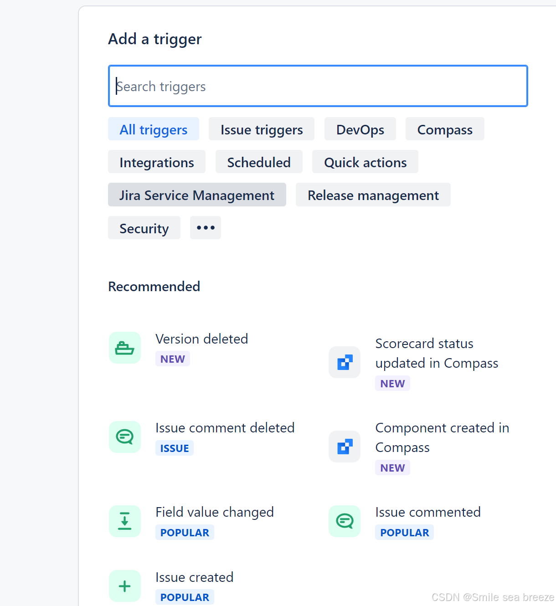
Task: Click the Issue comment deleted speech icon
Action: point(125,437)
